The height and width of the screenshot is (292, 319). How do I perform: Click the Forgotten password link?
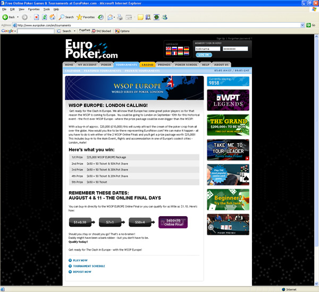coord(240,38)
